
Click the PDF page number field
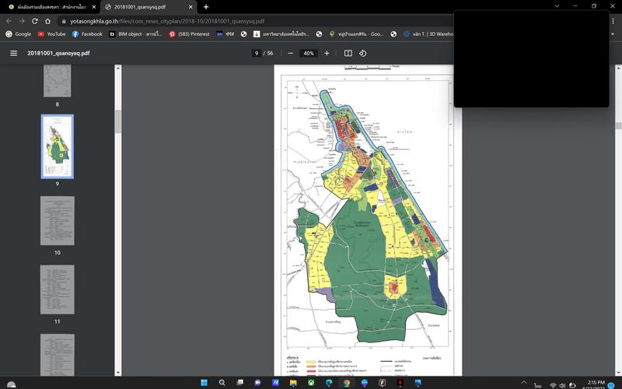point(257,53)
